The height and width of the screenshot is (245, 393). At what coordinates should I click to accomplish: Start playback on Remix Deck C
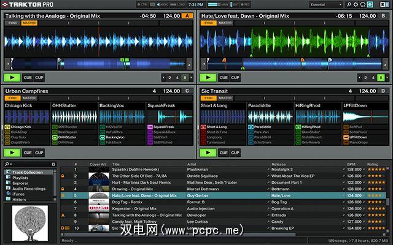tap(12, 153)
